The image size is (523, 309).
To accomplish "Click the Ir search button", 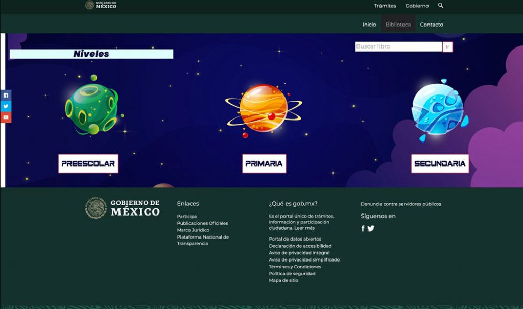I will coord(447,46).
